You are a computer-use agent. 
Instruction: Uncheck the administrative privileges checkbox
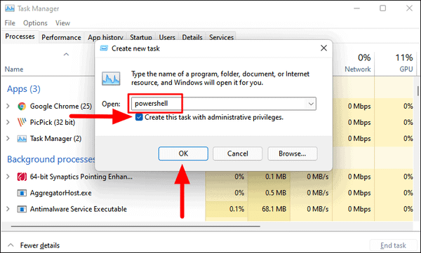pyautogui.click(x=139, y=117)
